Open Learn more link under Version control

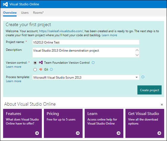[14, 67]
